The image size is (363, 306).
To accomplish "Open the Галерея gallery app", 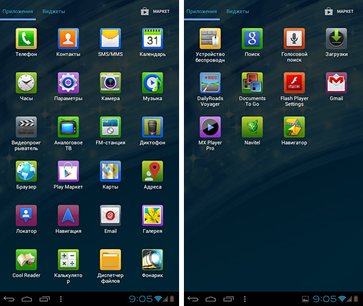I will 152,215.
